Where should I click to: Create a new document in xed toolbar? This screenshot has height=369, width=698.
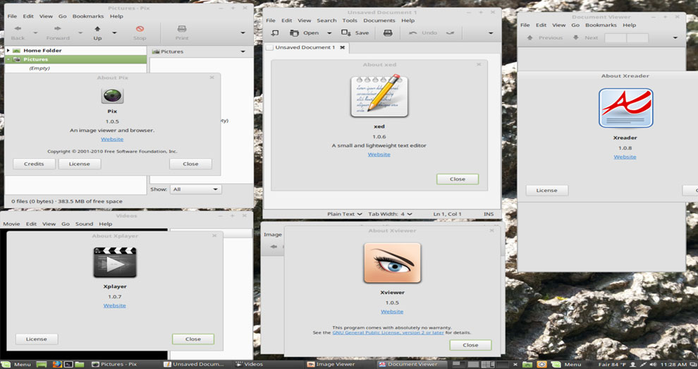point(275,33)
